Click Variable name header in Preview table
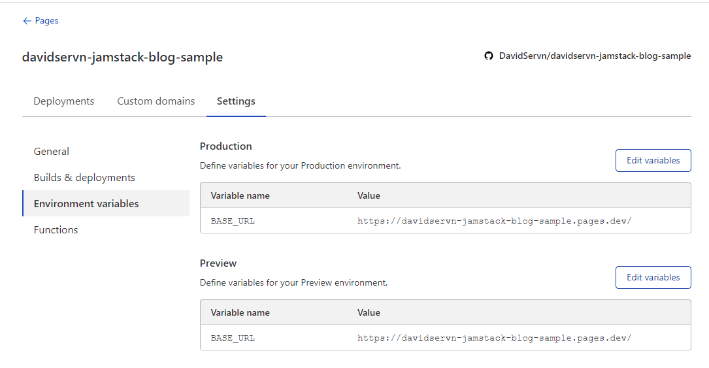709x368 pixels. tap(240, 313)
